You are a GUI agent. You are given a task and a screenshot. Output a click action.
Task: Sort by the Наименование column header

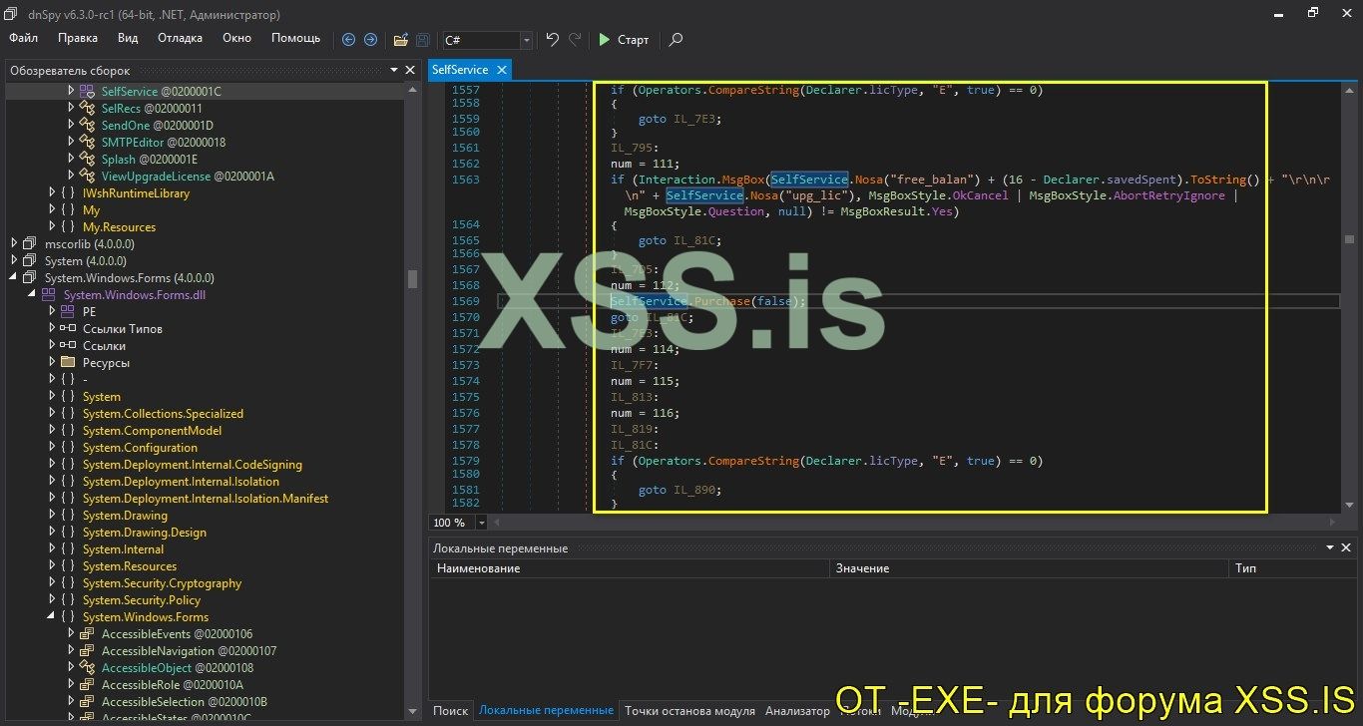[629, 568]
